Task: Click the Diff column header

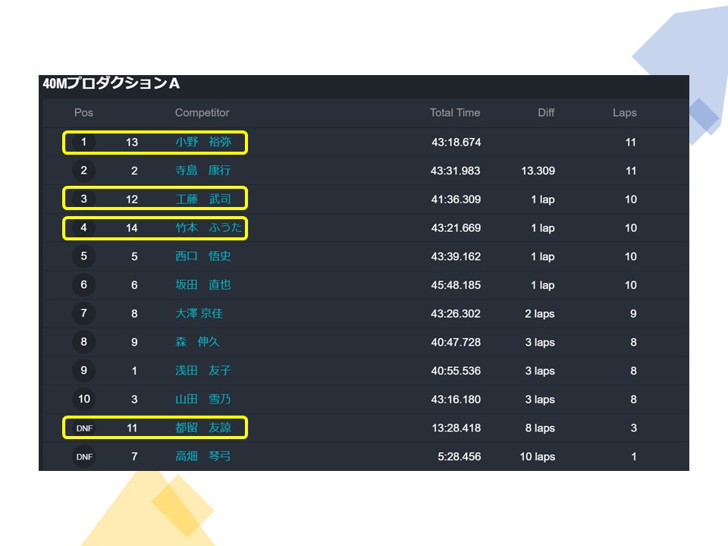Action: pos(546,113)
